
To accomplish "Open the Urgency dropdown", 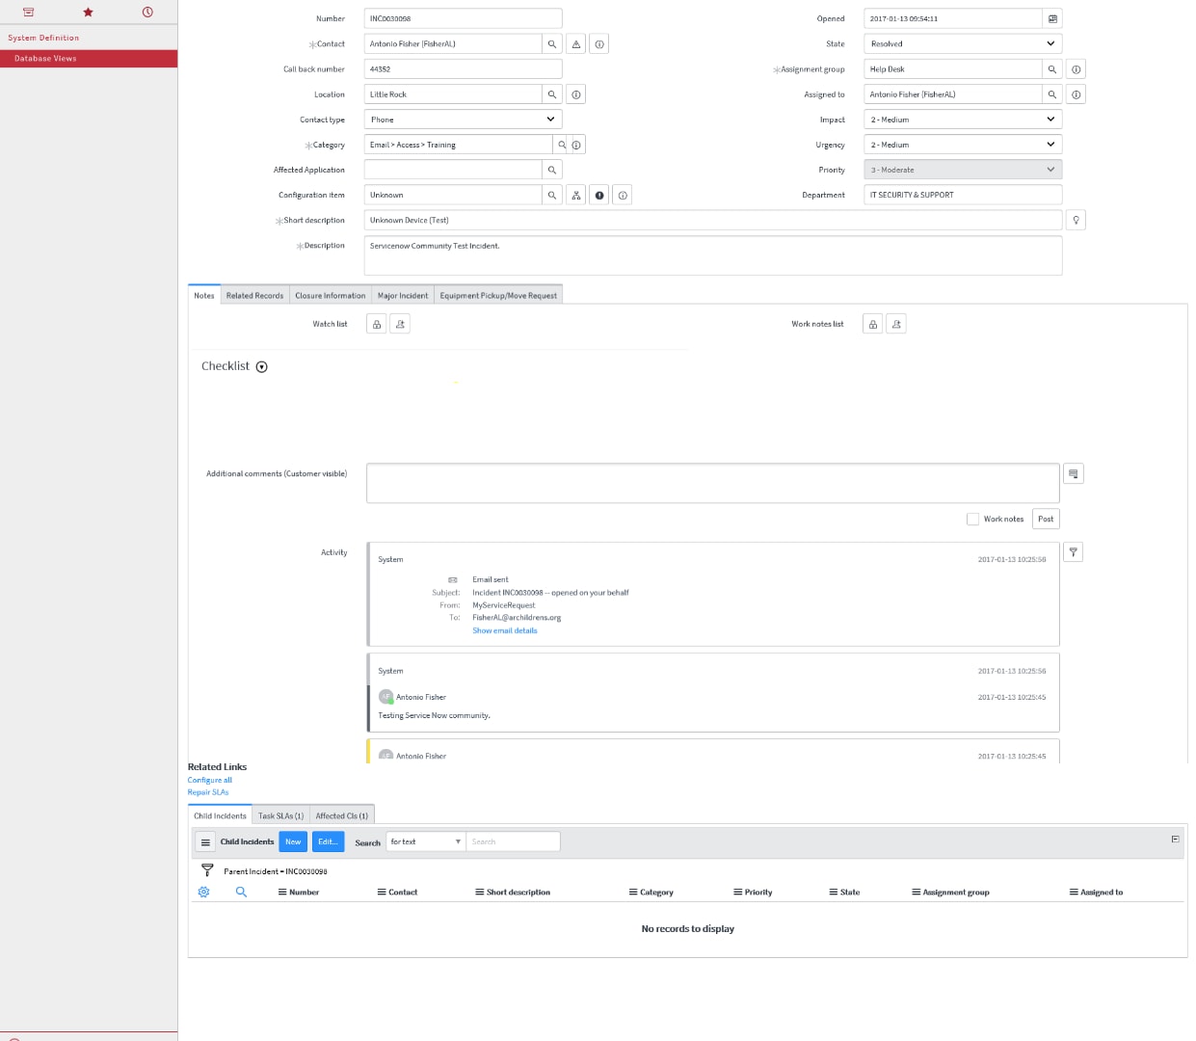I will pos(963,145).
